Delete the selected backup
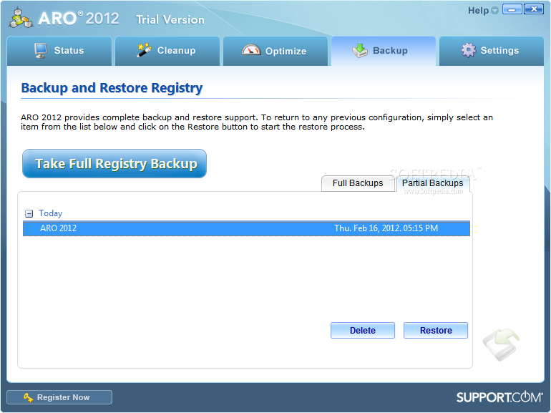Image resolution: width=551 pixels, height=413 pixels. click(x=363, y=331)
